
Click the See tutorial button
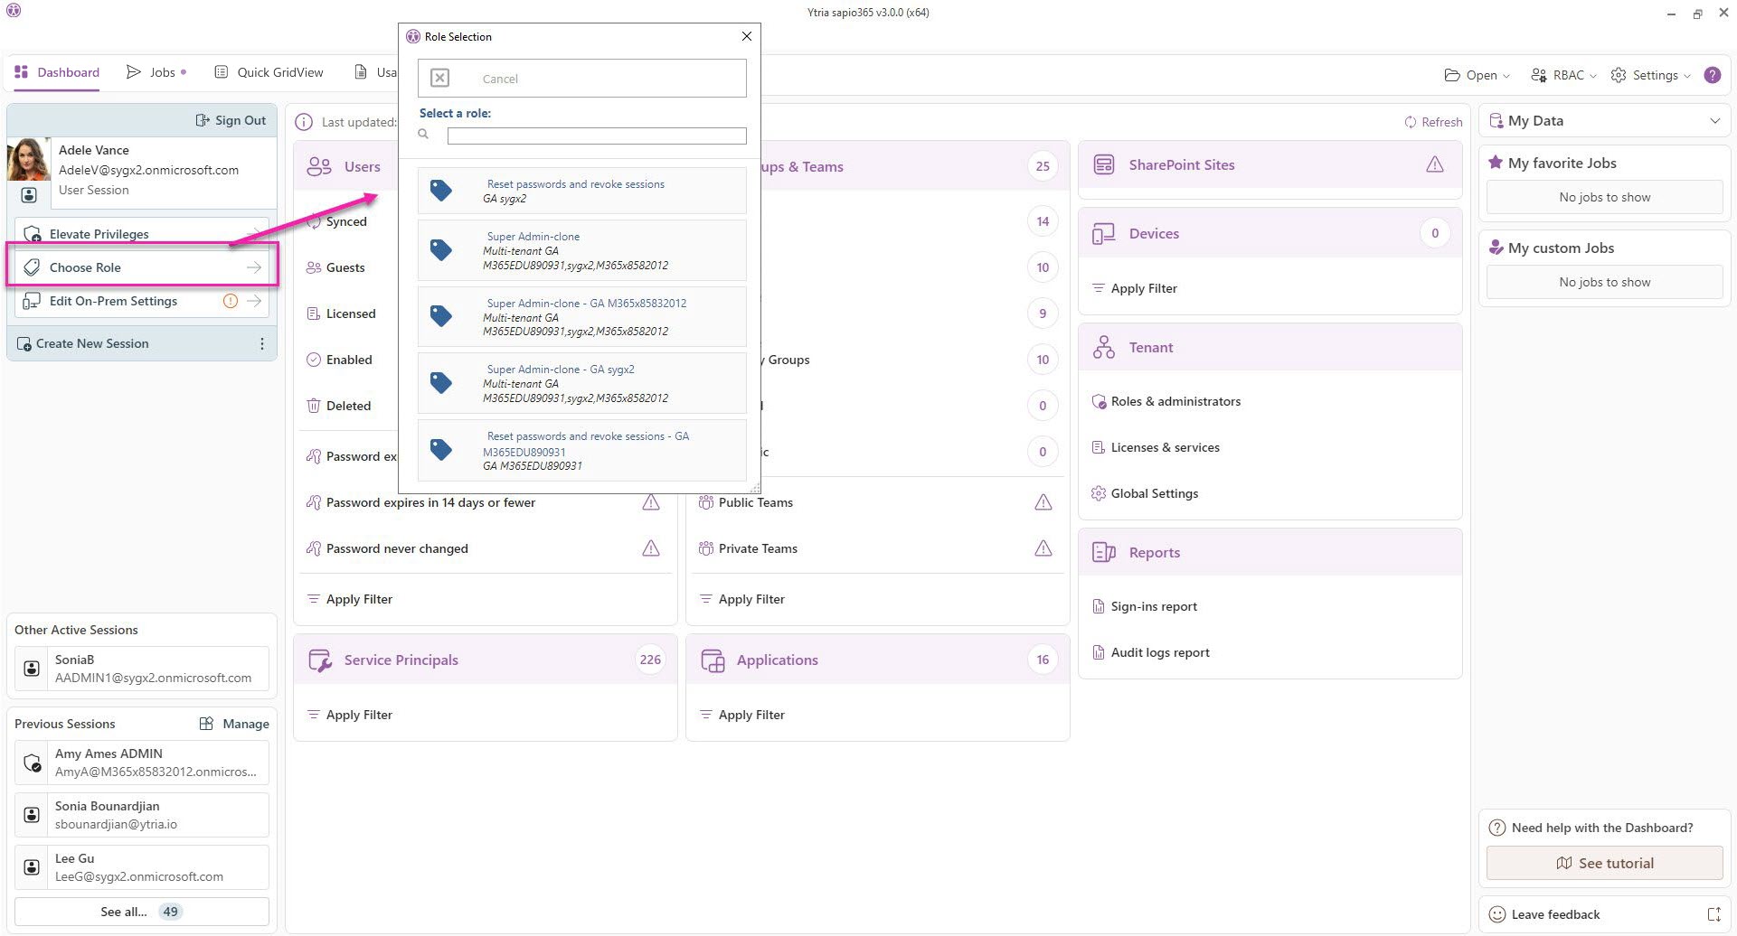[1604, 863]
